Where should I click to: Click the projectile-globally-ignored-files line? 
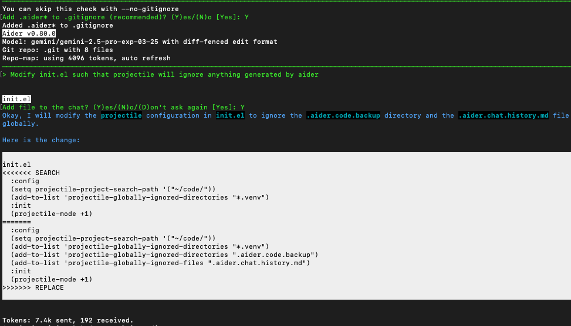[161, 263]
